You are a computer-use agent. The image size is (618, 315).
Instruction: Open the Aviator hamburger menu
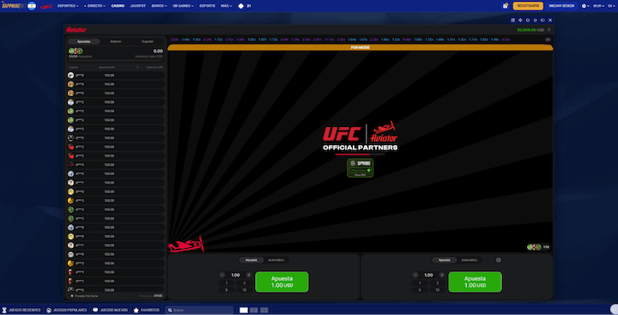point(549,29)
